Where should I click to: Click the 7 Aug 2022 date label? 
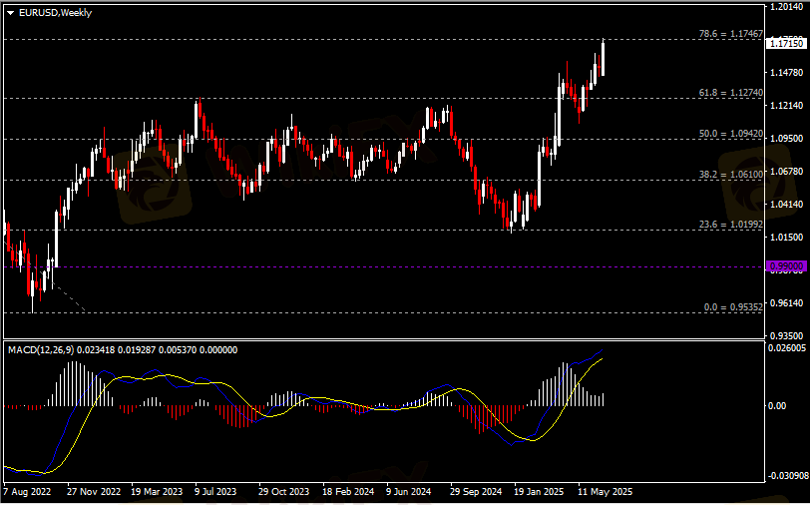[x=27, y=492]
